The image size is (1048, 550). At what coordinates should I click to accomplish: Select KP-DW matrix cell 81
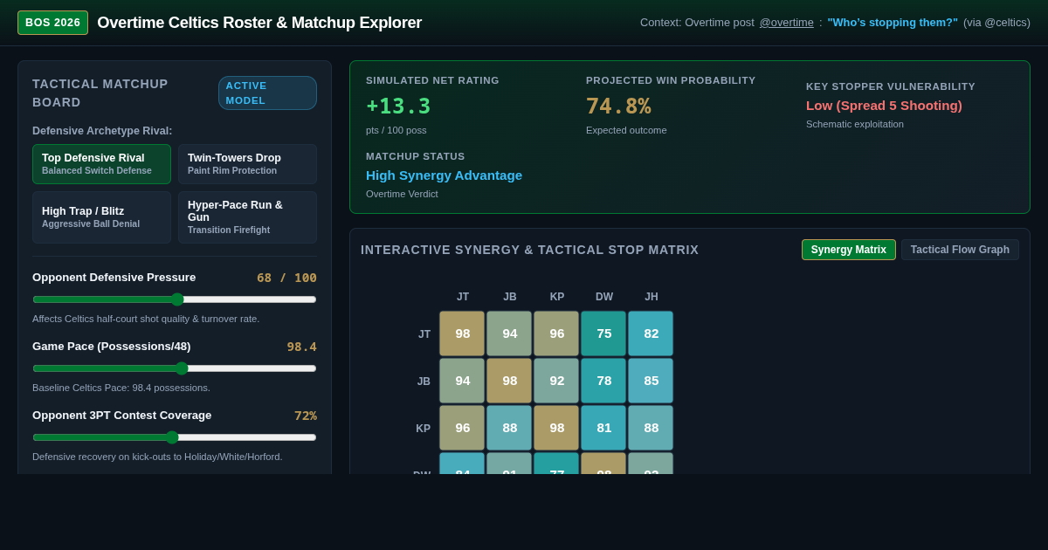pyautogui.click(x=603, y=428)
